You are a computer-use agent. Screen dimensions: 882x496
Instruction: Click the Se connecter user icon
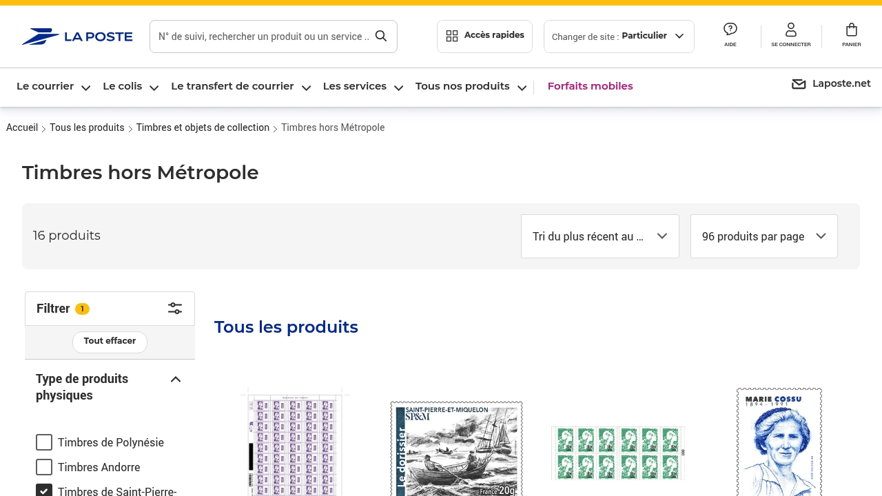tap(790, 30)
